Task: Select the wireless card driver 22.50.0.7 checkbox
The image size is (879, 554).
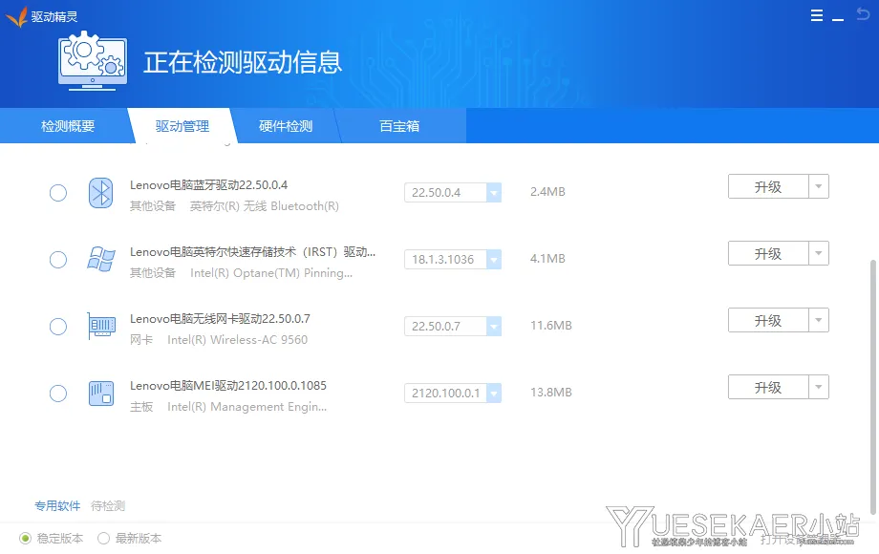Action: (x=58, y=327)
